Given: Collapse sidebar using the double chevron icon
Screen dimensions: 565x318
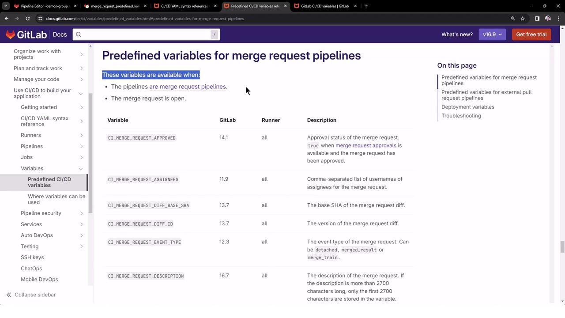Looking at the screenshot, I should tap(9, 295).
